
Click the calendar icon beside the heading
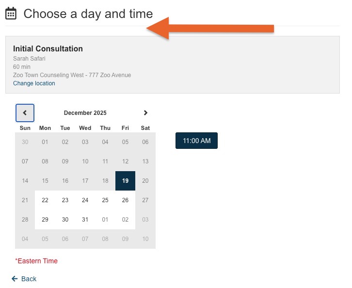[x=11, y=14]
